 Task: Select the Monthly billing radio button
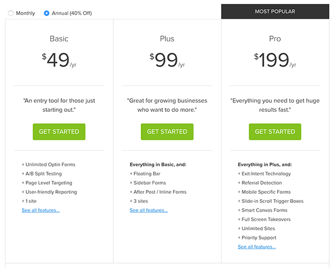(11, 13)
